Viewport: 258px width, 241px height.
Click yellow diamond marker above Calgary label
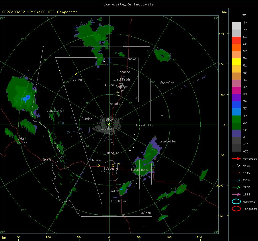pyautogui.click(x=113, y=165)
